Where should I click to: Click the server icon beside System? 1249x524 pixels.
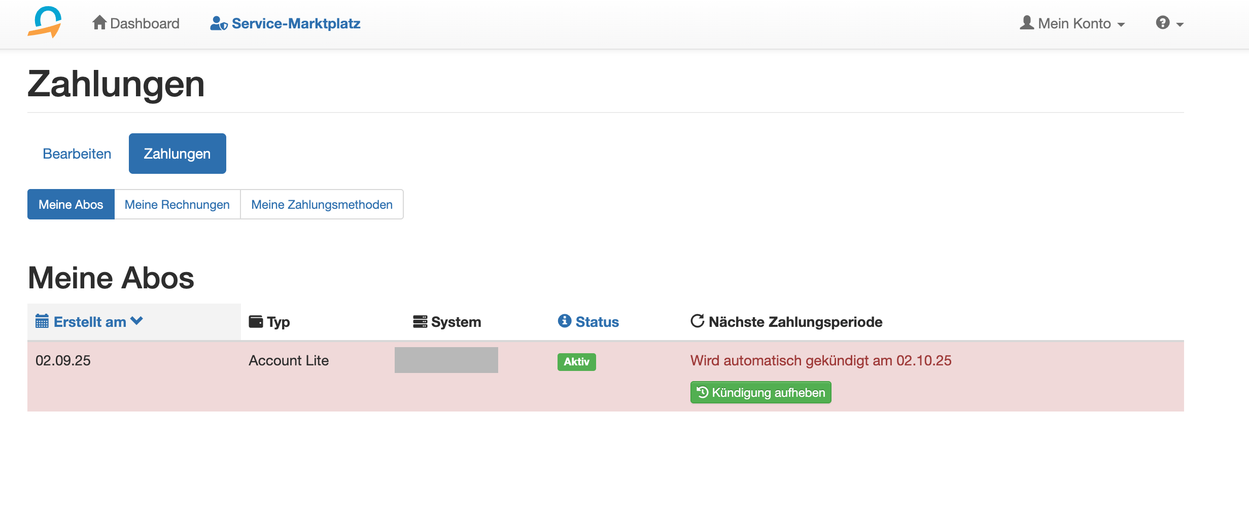[x=420, y=322]
